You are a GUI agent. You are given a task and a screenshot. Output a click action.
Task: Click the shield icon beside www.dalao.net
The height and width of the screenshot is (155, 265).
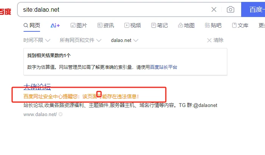coord(61,114)
